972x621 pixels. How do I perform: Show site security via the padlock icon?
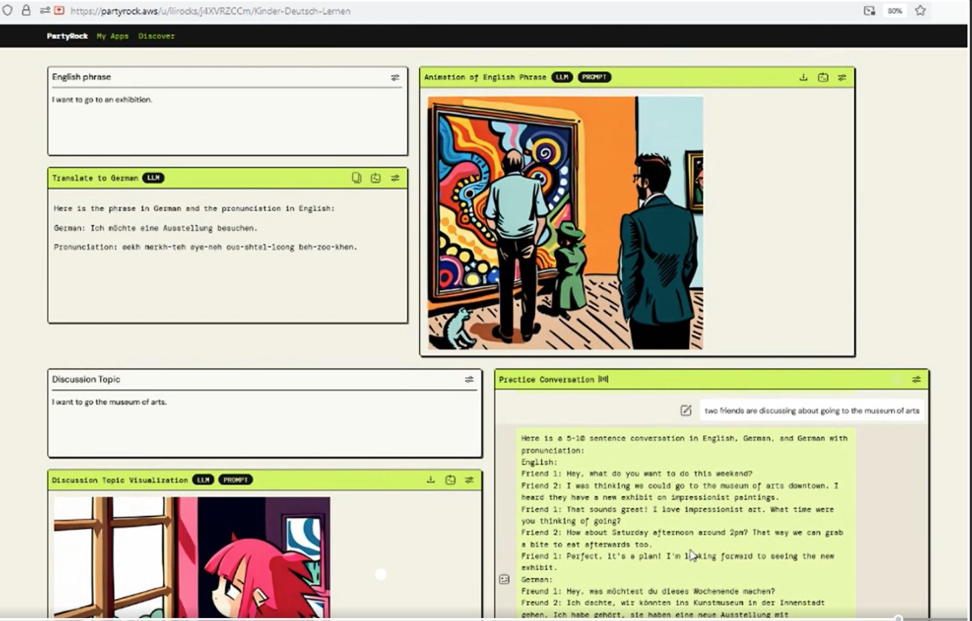point(26,11)
